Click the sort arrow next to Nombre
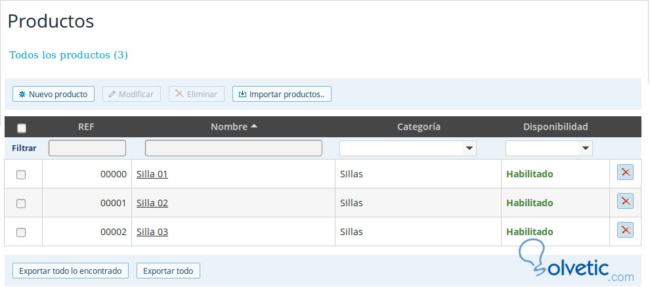 click(254, 126)
